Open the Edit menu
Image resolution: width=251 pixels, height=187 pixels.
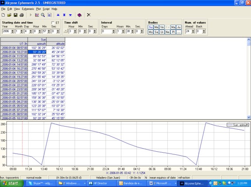tap(10, 9)
